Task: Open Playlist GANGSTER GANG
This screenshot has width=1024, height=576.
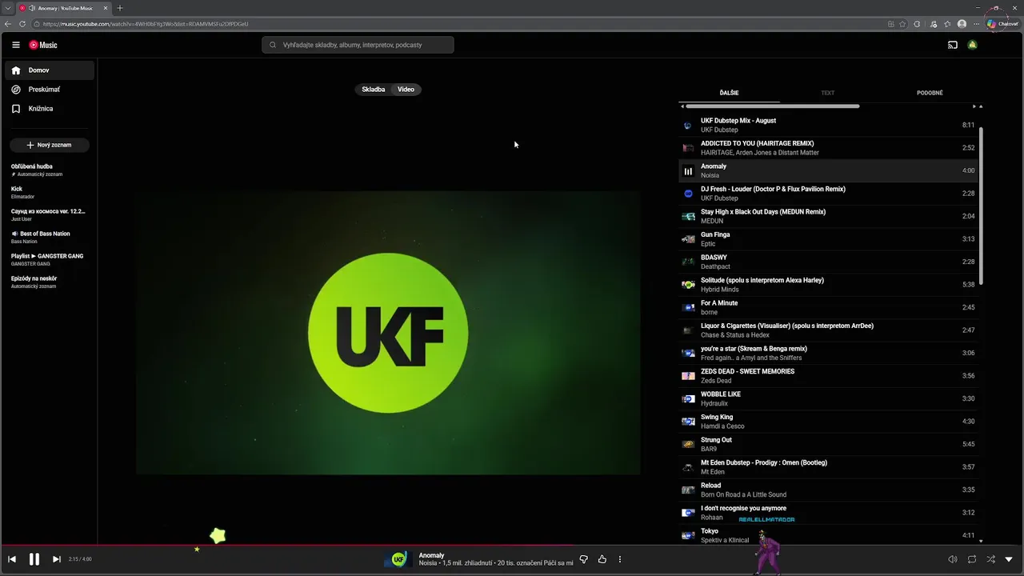Action: click(x=50, y=259)
